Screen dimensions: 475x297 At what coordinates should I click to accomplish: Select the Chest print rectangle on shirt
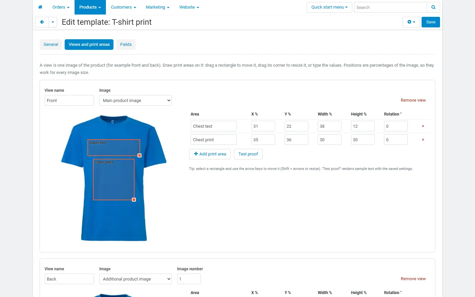(x=114, y=180)
